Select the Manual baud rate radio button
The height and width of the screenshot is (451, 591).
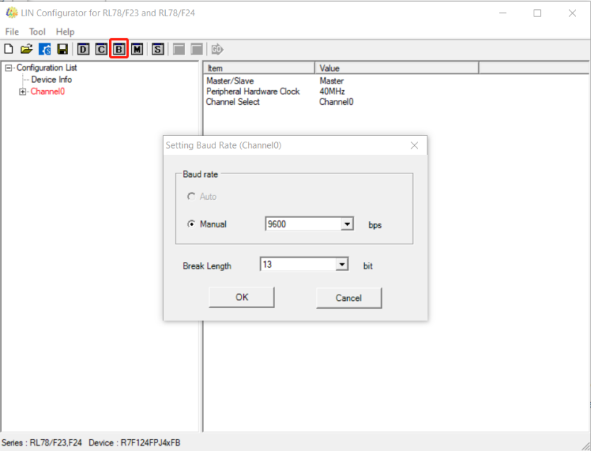click(191, 224)
